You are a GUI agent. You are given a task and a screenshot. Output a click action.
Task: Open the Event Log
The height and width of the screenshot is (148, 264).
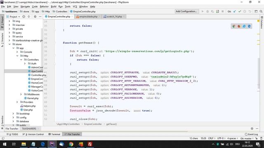251,134
